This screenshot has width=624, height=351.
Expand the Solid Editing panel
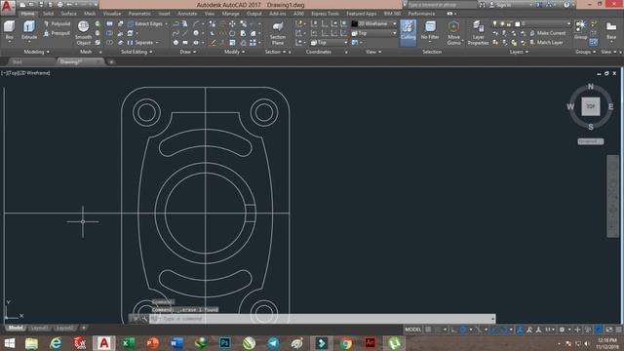tap(136, 52)
